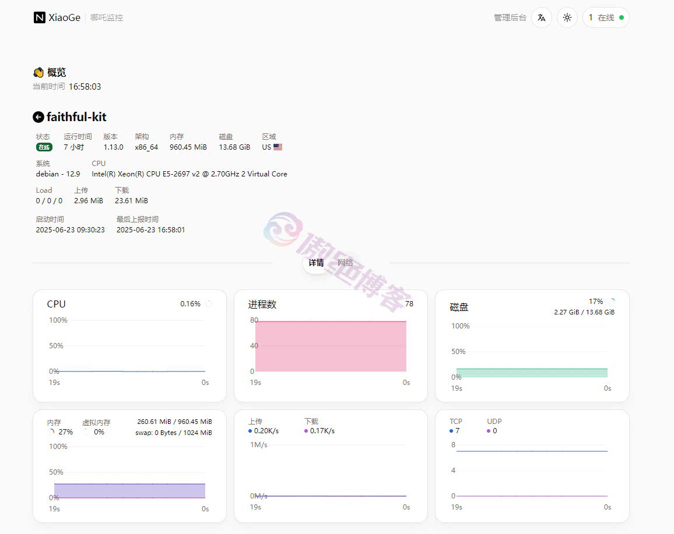Click the download total 23.61 MiB
The width and height of the screenshot is (674, 534).
click(x=132, y=200)
